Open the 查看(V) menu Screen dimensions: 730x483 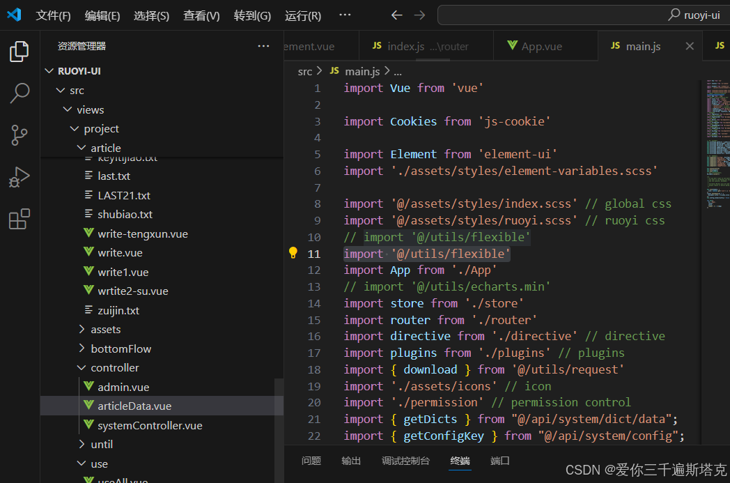tap(201, 15)
